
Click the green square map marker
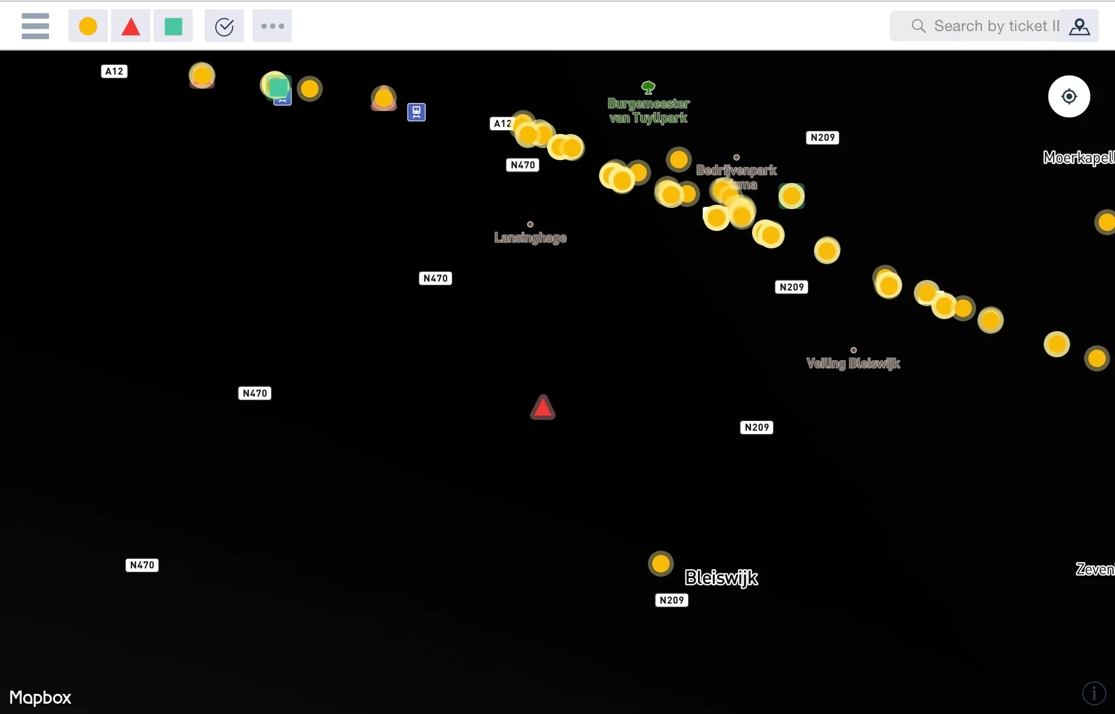click(279, 87)
